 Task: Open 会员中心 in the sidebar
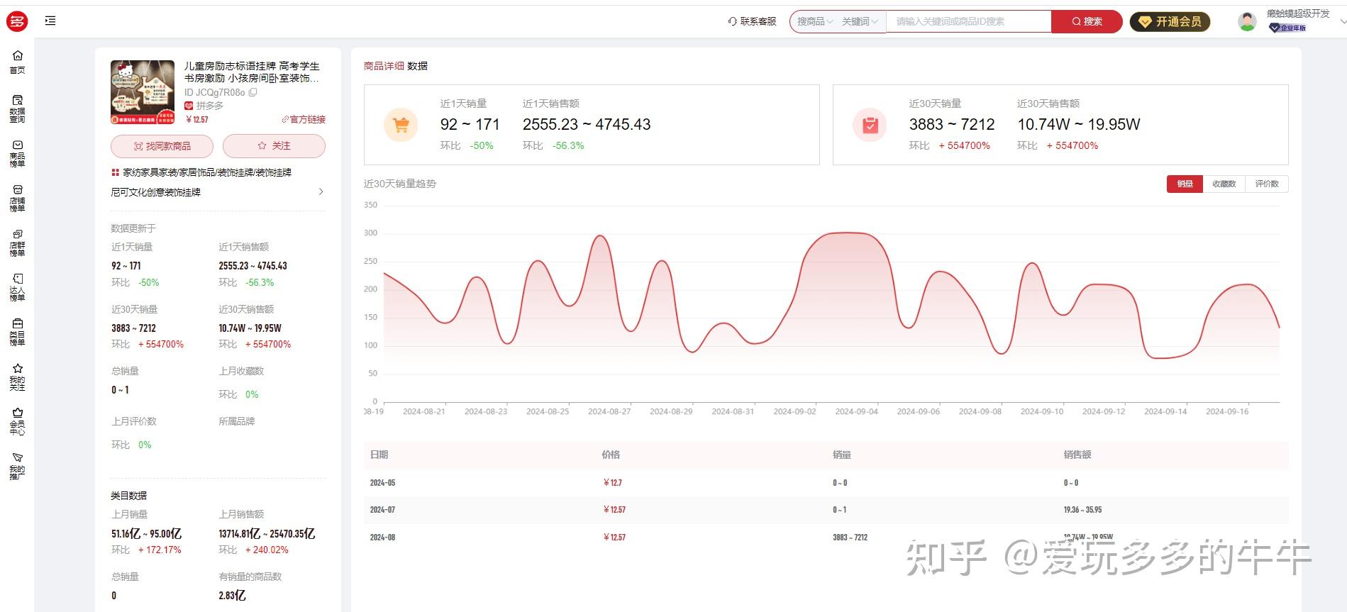[17, 421]
